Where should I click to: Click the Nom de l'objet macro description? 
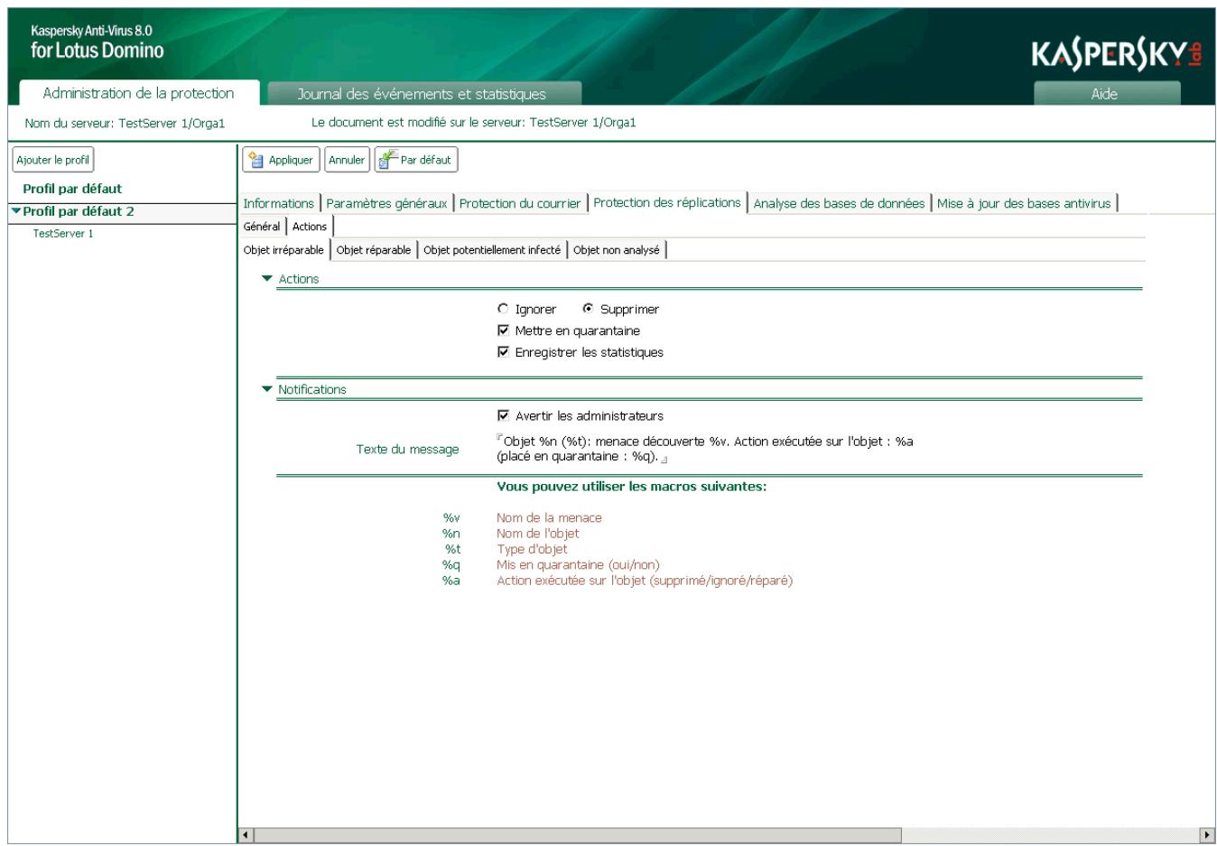pos(538,534)
